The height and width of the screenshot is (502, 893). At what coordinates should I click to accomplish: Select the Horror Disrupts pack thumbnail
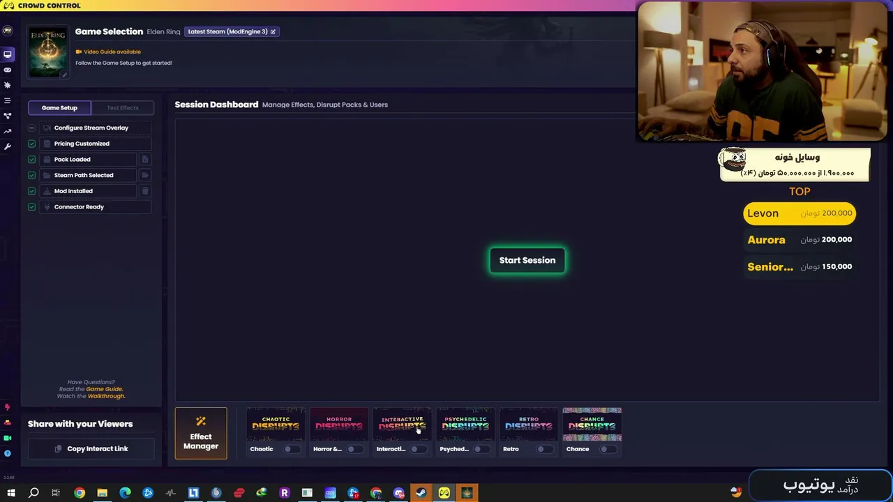(x=339, y=425)
